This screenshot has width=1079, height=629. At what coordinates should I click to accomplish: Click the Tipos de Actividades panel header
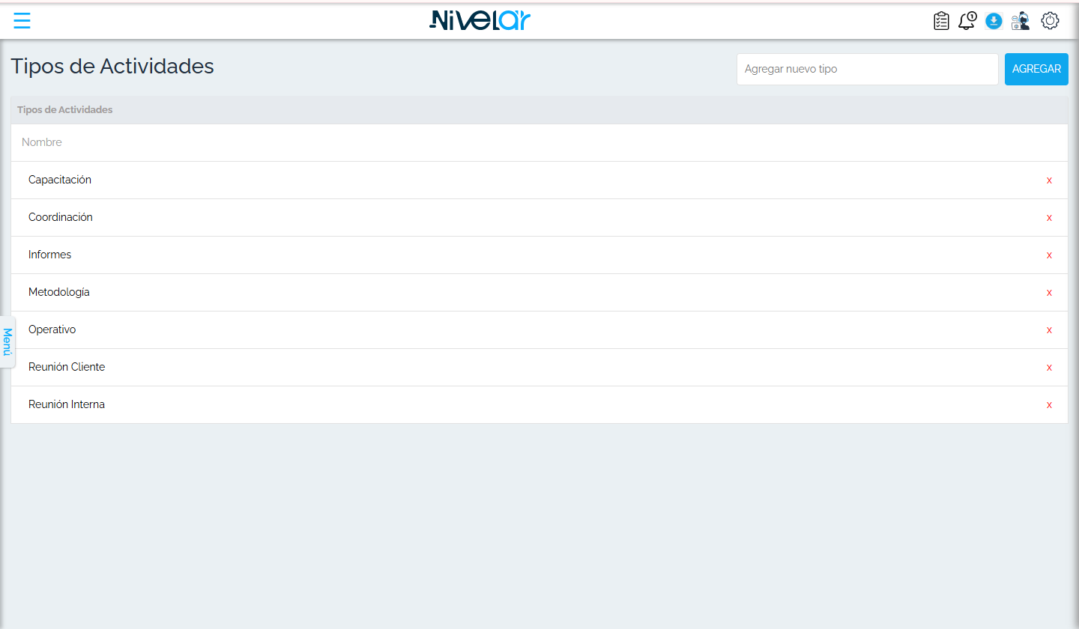coord(539,110)
